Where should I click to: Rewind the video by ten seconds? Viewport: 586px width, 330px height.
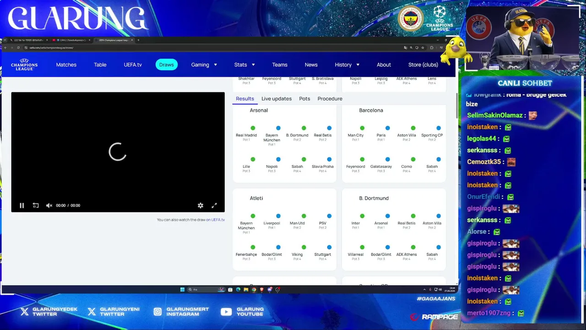coord(35,205)
